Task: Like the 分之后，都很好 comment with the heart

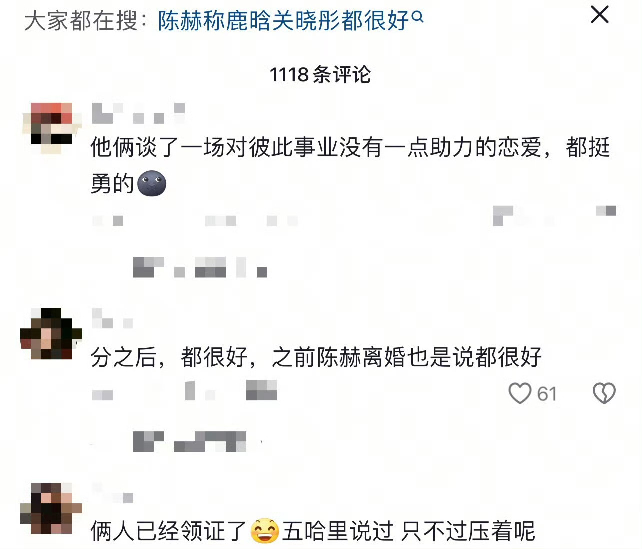Action: coord(520,393)
